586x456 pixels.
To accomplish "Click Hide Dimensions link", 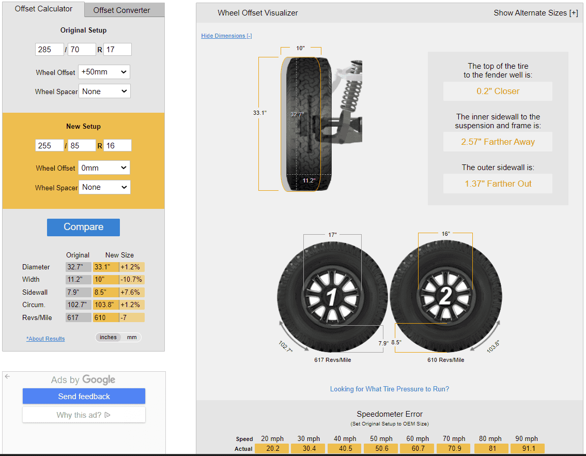I will tap(226, 36).
